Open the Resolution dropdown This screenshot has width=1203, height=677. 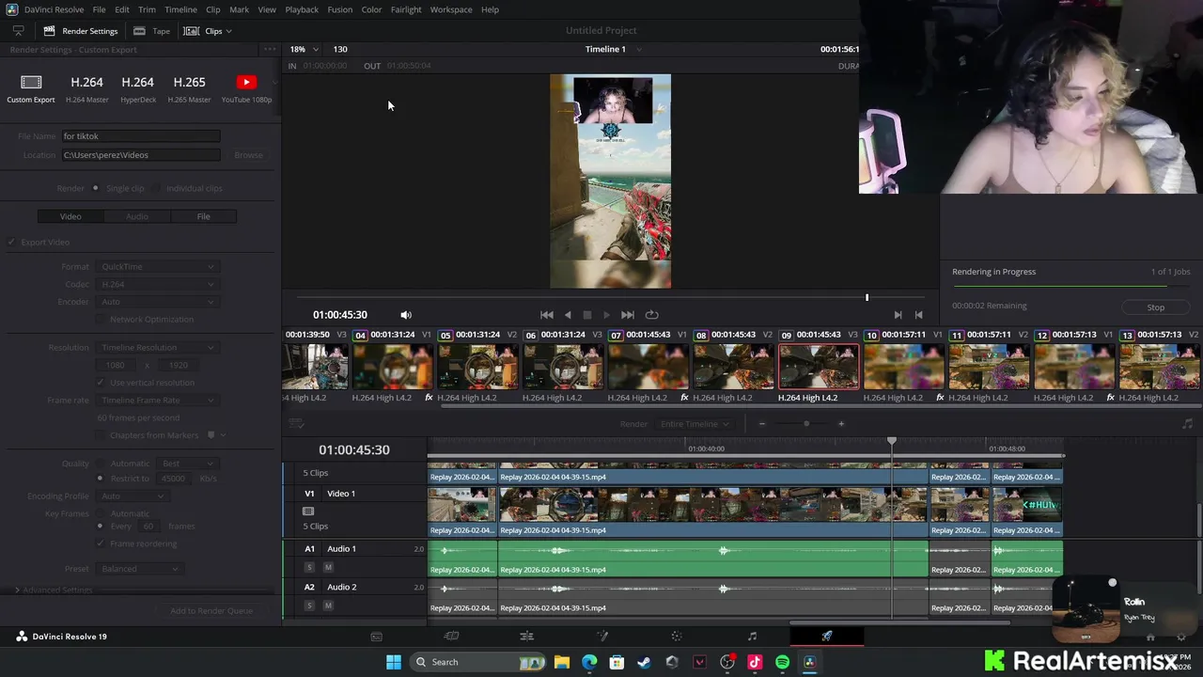coord(157,348)
